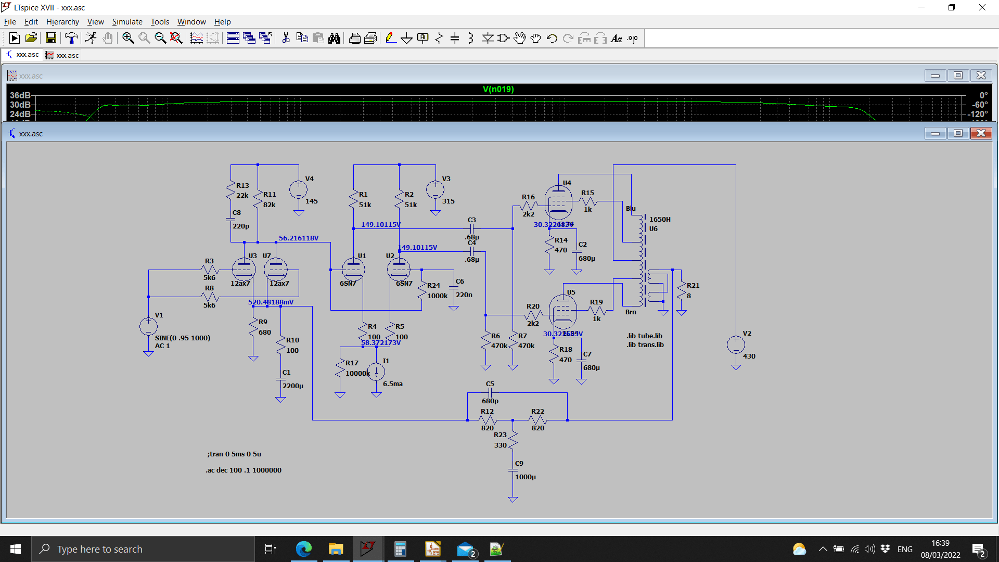Image resolution: width=999 pixels, height=562 pixels.
Task: Switch to the schematic xxx.asc tab
Action: [22, 55]
